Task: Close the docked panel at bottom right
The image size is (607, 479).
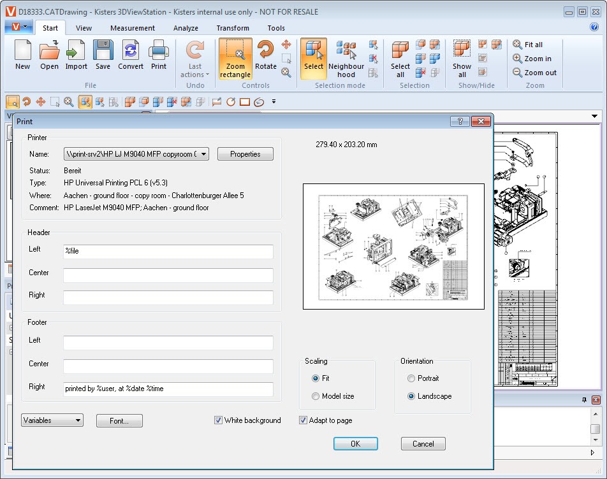Action: [596, 400]
